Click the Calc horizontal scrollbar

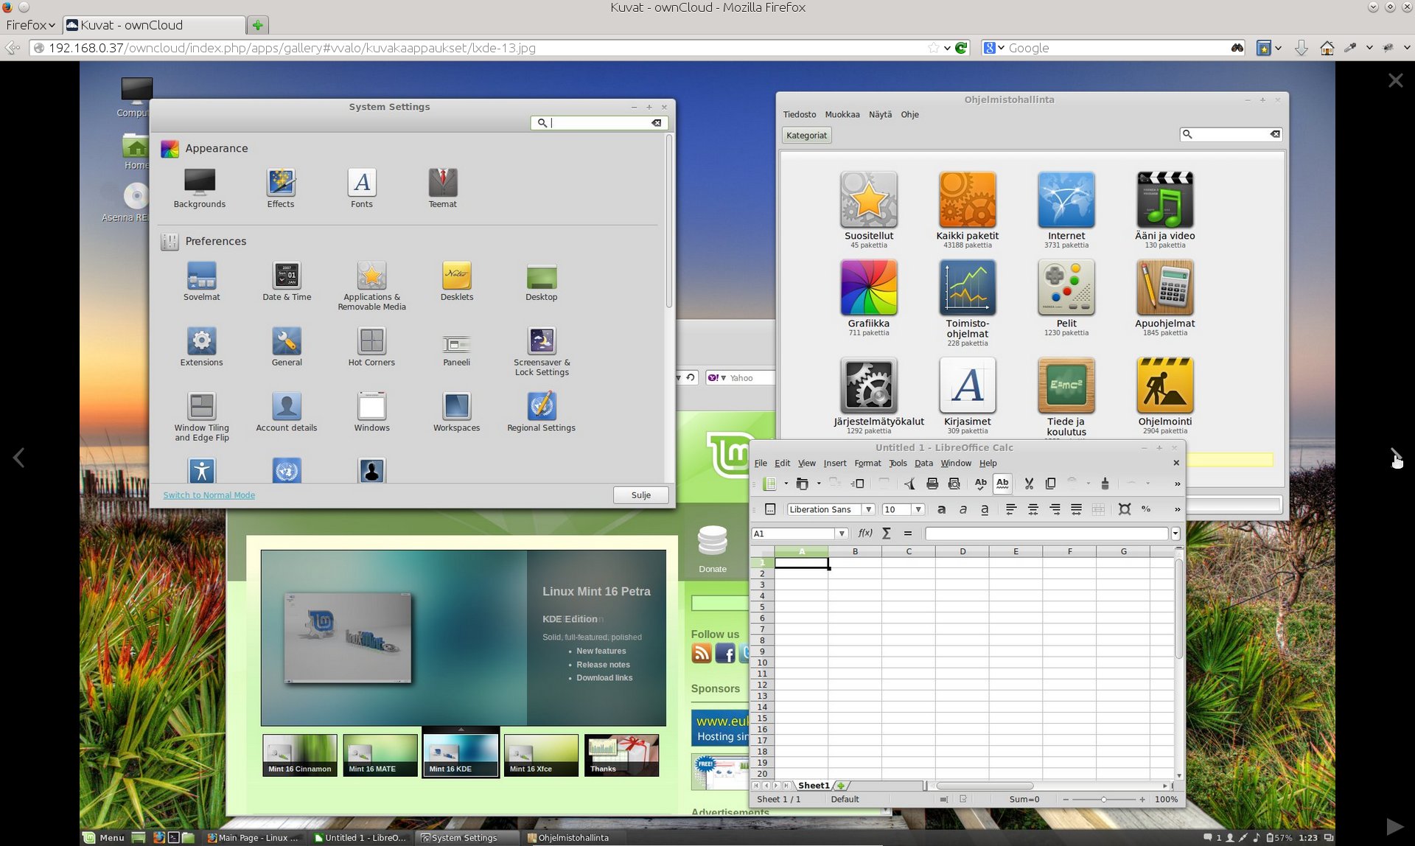point(983,786)
